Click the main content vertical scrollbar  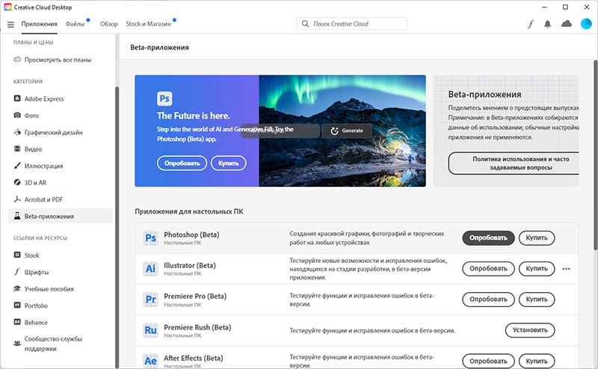coord(595,155)
